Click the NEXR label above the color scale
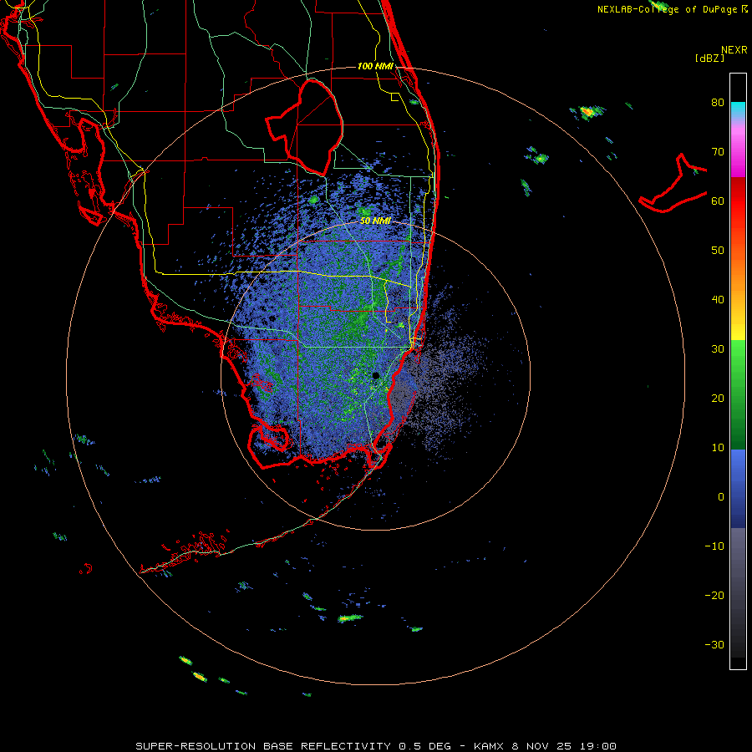This screenshot has height=752, width=752. (x=734, y=50)
